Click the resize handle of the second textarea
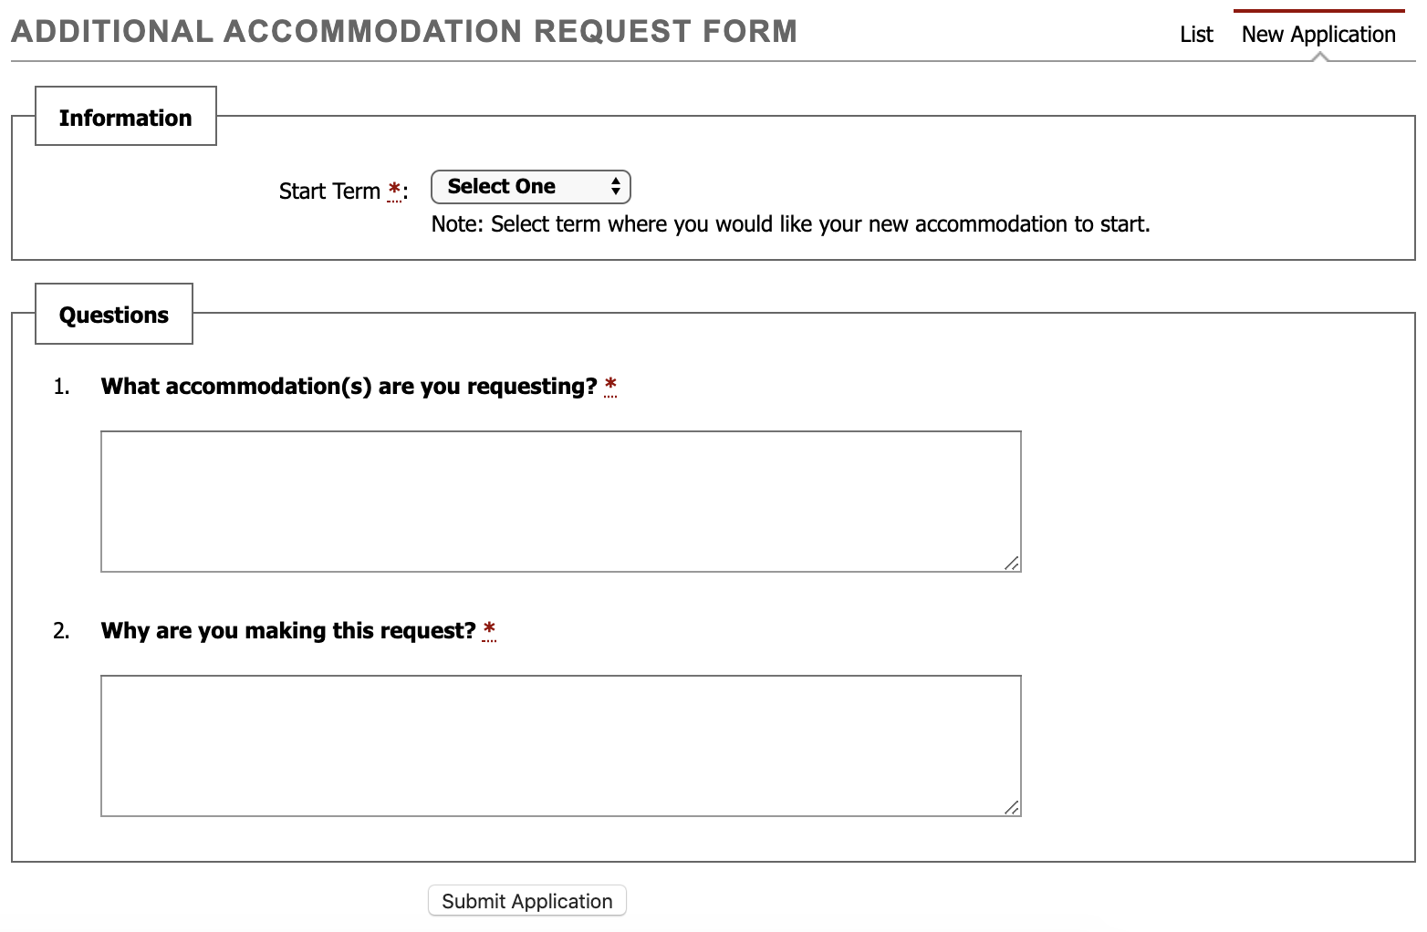1427x932 pixels. coord(1011,808)
